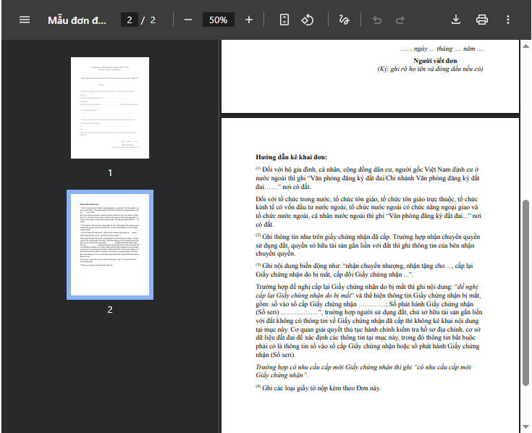The width and height of the screenshot is (532, 433).
Task: Click the fit to page icon
Action: tap(284, 20)
